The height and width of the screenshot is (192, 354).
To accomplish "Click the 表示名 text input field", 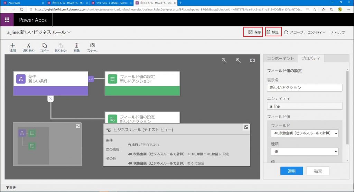I will 305,88.
